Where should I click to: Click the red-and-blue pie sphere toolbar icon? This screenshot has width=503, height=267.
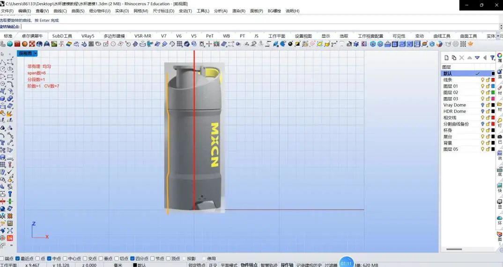(x=439, y=44)
